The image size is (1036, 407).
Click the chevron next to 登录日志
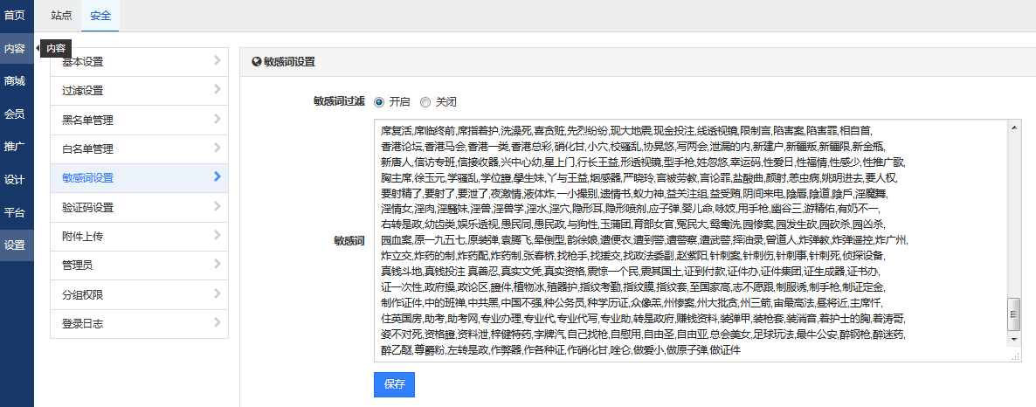(216, 323)
